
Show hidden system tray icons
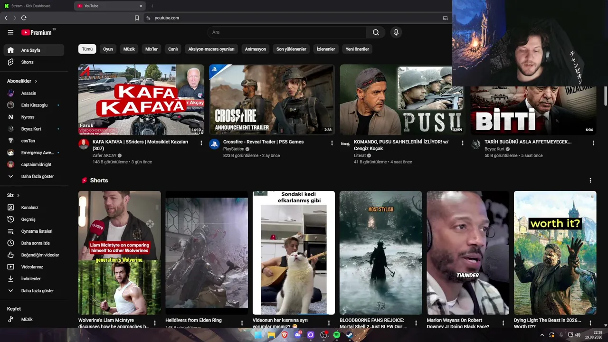542,335
